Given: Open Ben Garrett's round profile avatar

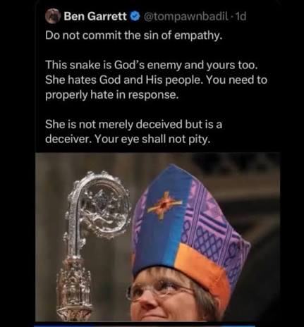Looking at the screenshot, I should click(52, 16).
